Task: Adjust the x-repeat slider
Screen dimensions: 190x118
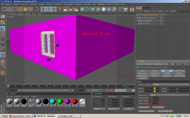Action: (157, 88)
